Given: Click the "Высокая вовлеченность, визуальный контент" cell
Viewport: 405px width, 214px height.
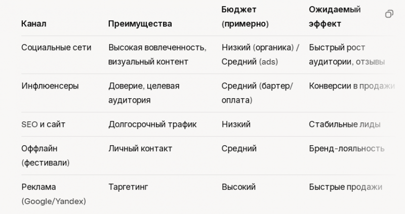Looking at the screenshot, I should [157, 55].
